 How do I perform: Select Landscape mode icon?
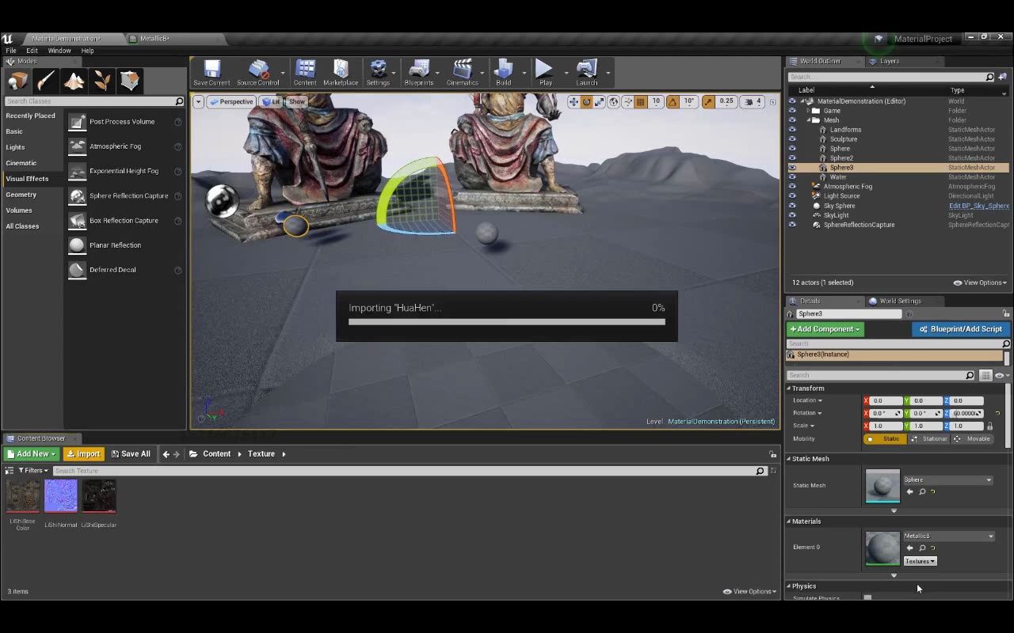[74, 81]
